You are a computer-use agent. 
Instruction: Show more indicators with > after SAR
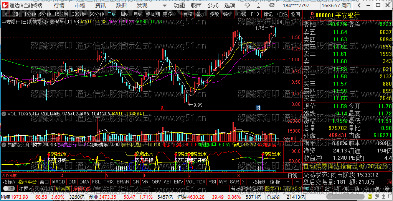[x=243, y=182]
